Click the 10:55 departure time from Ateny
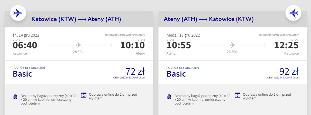The image size is (311, 115). tap(179, 45)
